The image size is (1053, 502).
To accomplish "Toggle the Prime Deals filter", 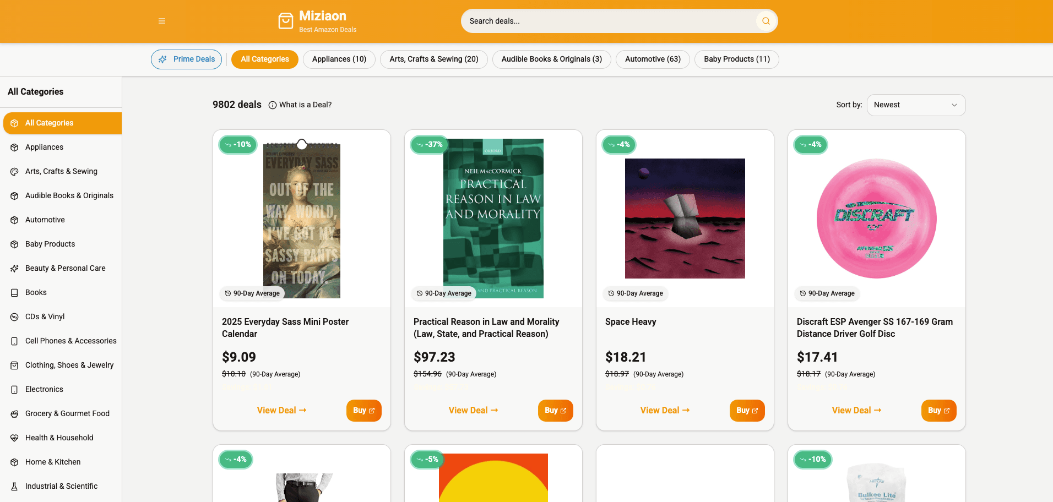I will coord(187,59).
